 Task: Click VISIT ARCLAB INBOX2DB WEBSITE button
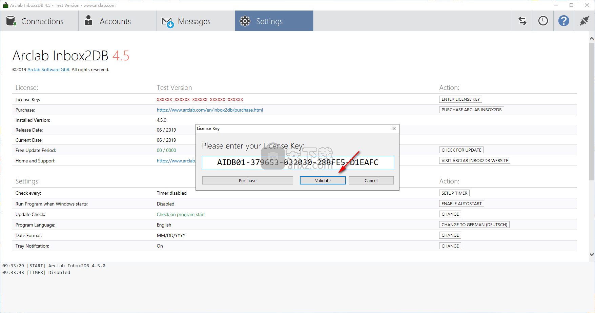click(475, 161)
